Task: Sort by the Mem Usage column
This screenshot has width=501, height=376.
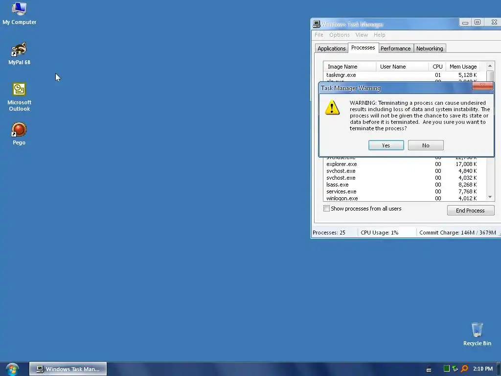Action: point(463,67)
